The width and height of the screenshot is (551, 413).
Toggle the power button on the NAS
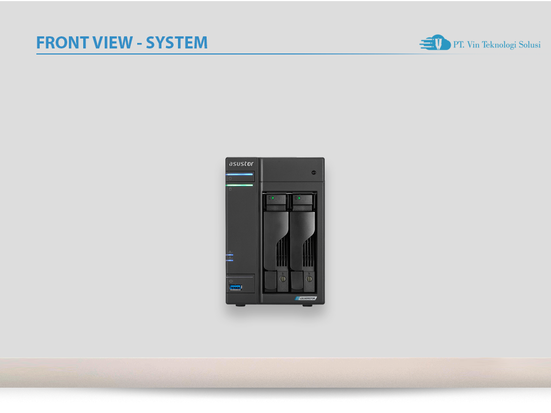coord(314,173)
